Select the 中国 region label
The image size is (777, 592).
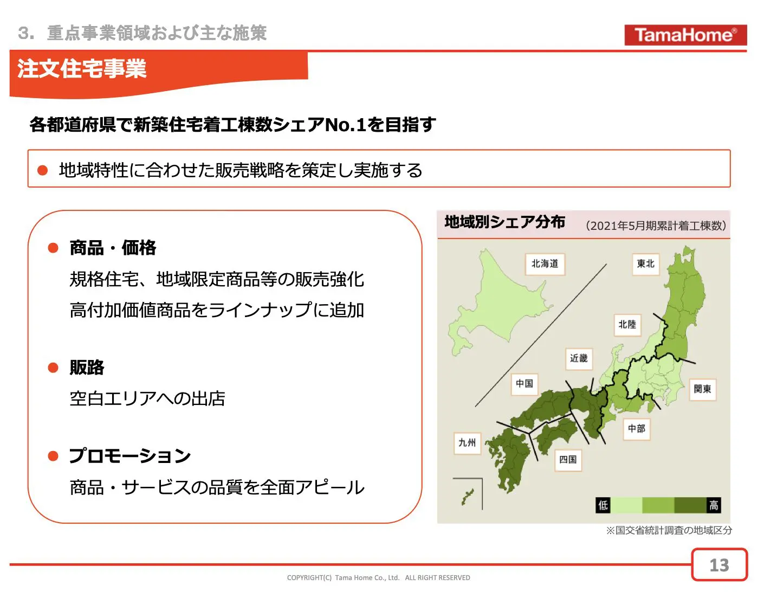click(524, 384)
